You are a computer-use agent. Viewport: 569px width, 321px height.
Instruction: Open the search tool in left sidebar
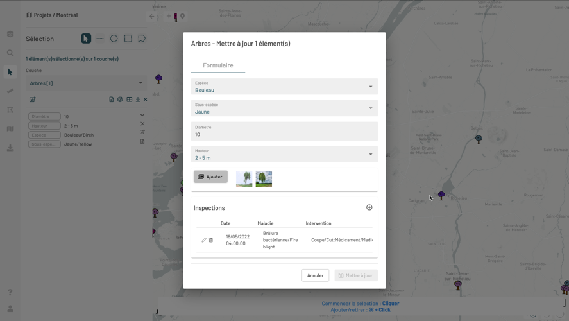tap(10, 53)
